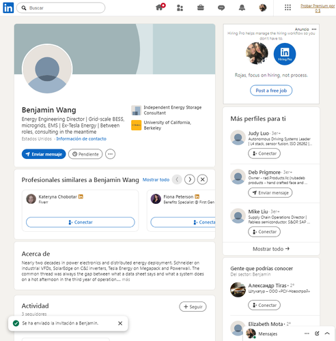
Task: Open Información de contacto link
Action: click(81, 138)
